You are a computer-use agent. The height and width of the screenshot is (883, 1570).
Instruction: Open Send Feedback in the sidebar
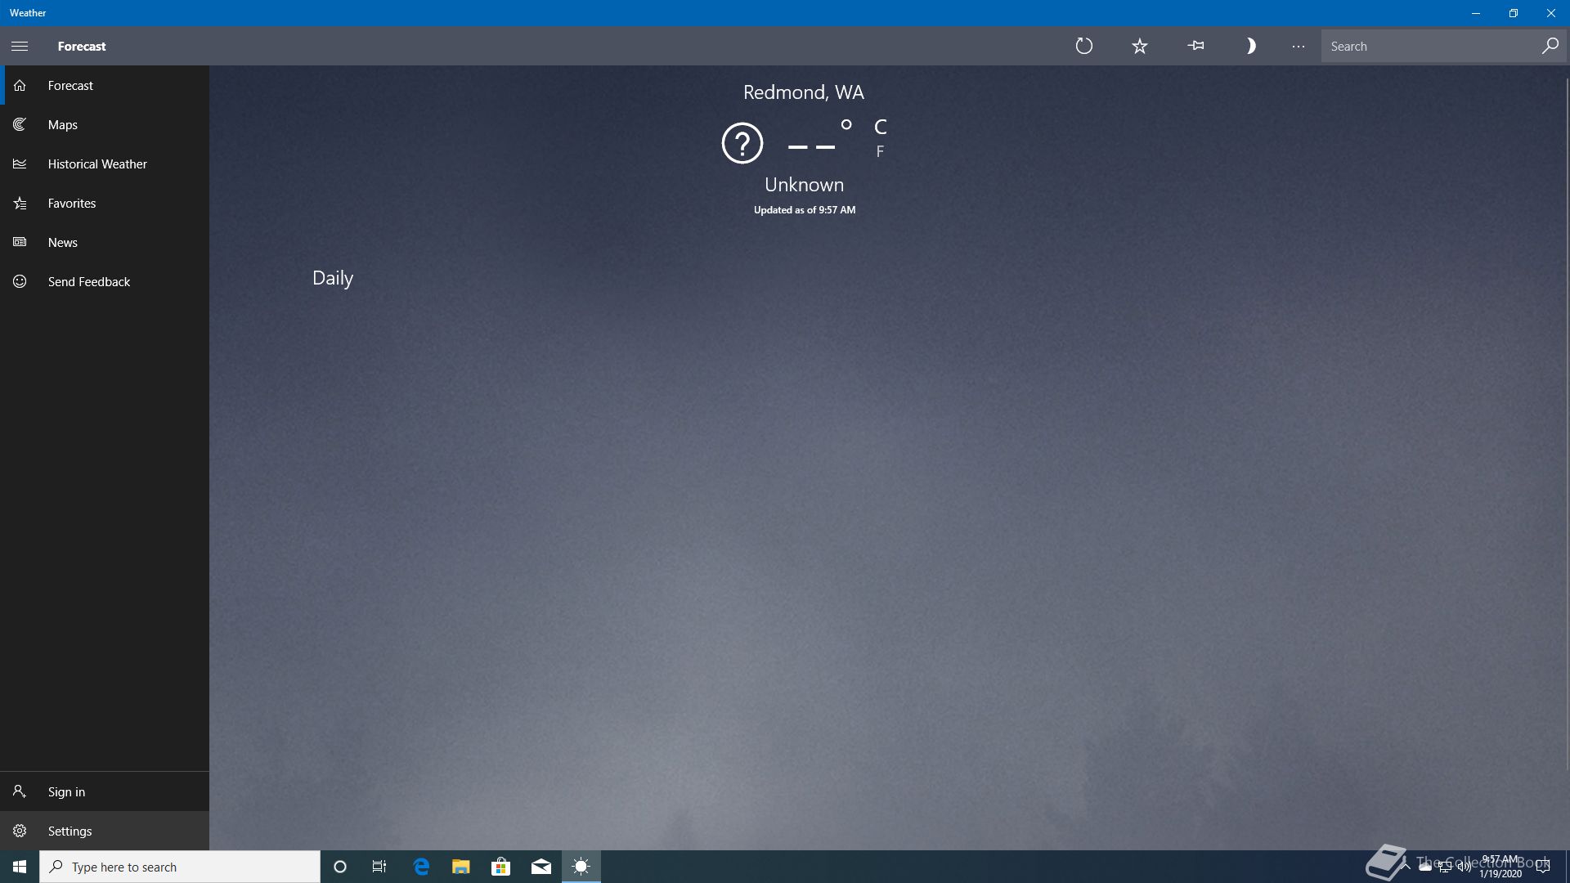coord(105,281)
